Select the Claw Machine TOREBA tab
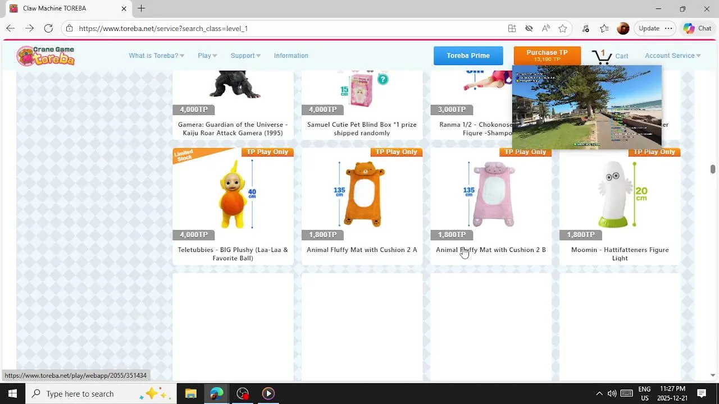Screen dimensions: 719x404 [x=67, y=8]
